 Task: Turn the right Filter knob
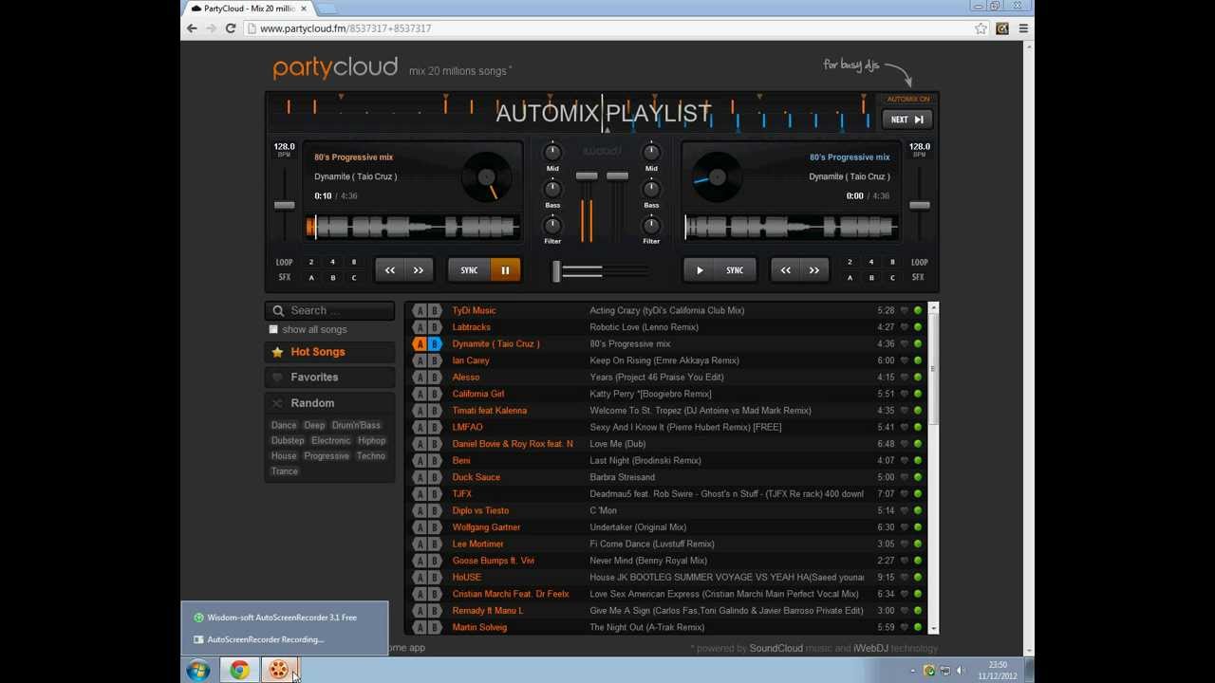(x=651, y=225)
